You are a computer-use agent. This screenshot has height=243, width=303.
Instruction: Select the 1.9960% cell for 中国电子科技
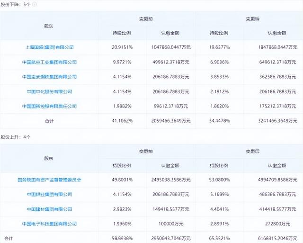(122, 224)
